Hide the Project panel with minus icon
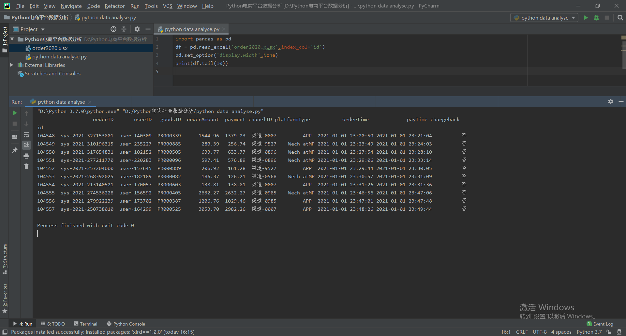 pyautogui.click(x=148, y=29)
